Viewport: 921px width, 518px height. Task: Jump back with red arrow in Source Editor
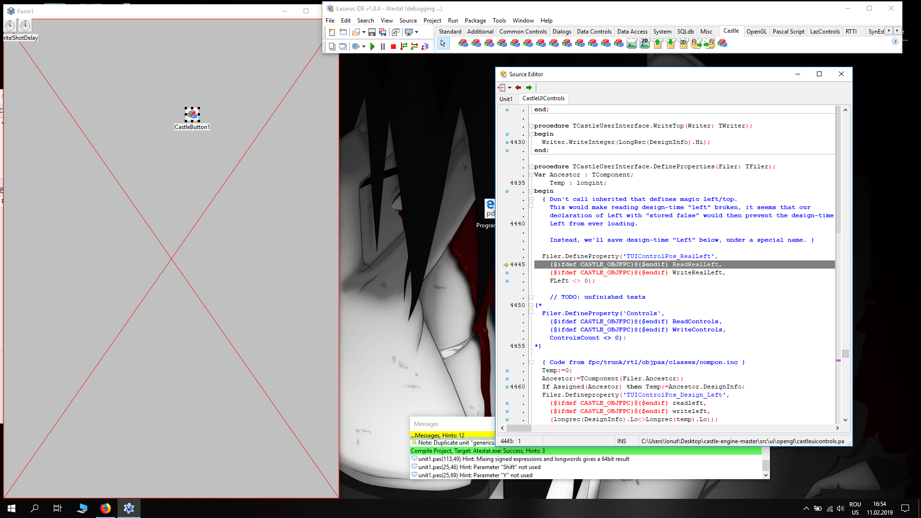[518, 87]
